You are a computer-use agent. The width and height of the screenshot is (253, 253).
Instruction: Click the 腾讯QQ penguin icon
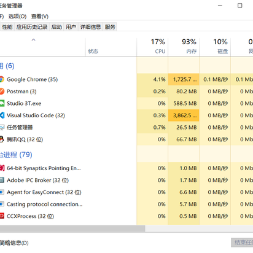click(x=2, y=139)
